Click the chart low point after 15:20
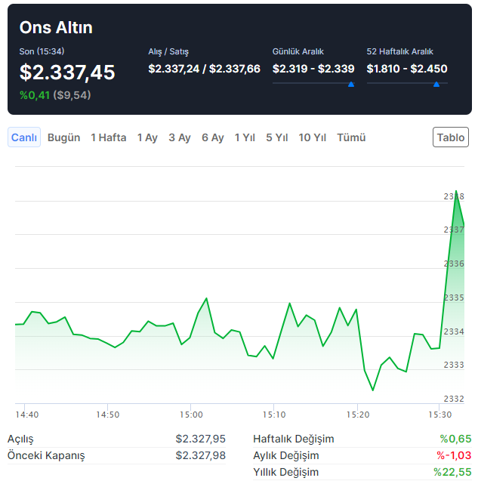 (373, 390)
